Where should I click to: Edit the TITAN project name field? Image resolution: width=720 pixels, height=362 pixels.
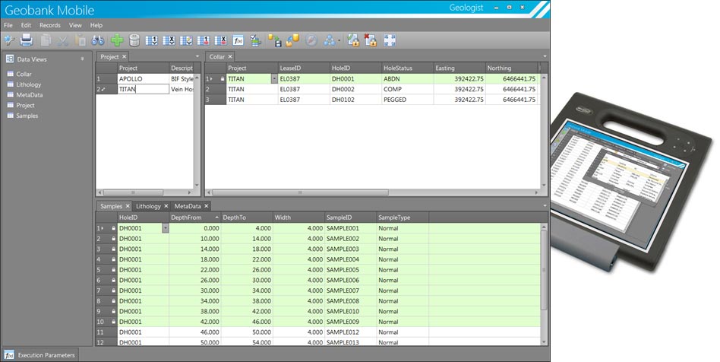pyautogui.click(x=144, y=89)
